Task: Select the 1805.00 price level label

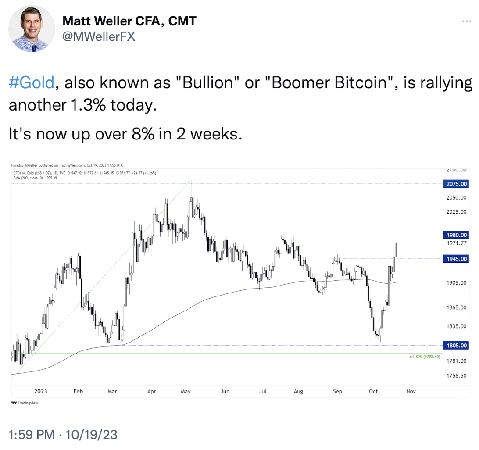Action: click(456, 346)
